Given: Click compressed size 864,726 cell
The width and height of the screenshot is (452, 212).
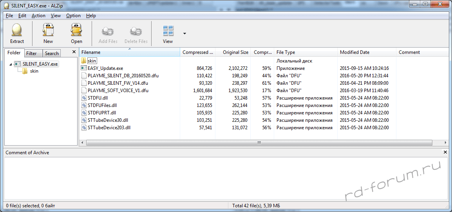Looking at the screenshot, I should click(x=204, y=68).
